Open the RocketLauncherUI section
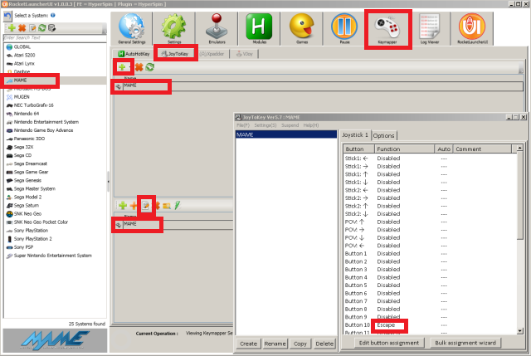 (x=472, y=29)
